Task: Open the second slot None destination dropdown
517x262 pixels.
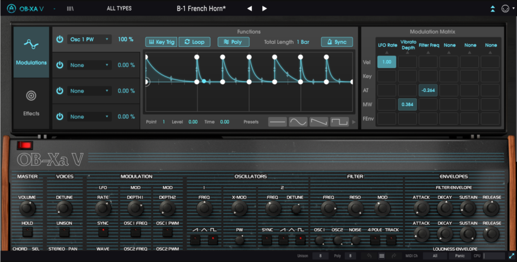Action: tap(89, 65)
